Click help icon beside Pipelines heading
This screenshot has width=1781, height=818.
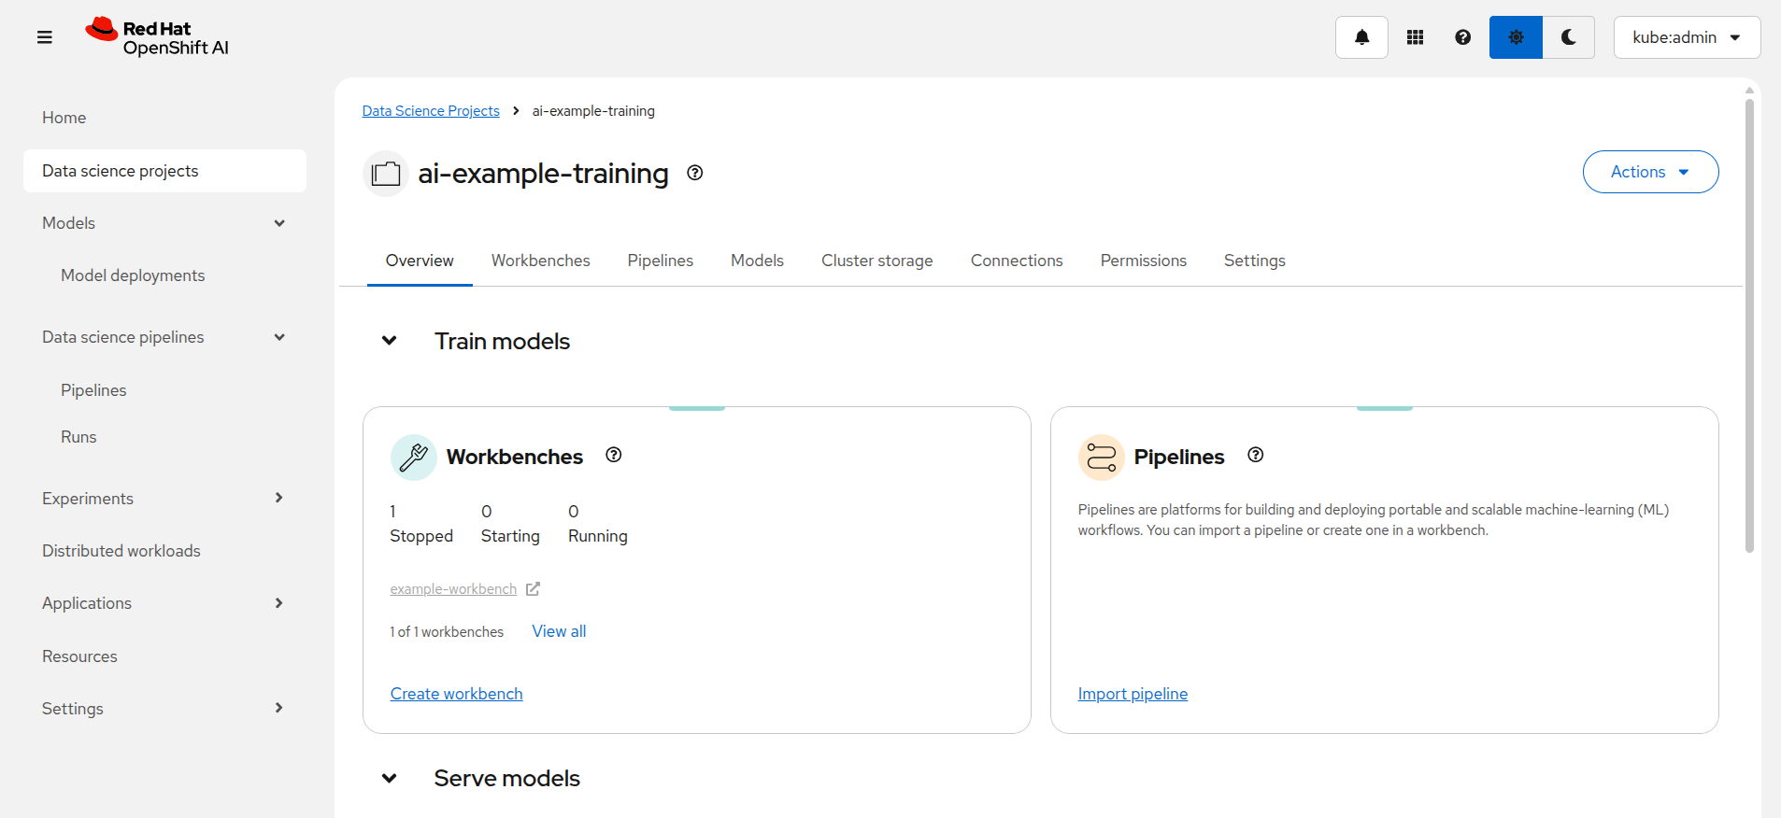click(x=1256, y=455)
